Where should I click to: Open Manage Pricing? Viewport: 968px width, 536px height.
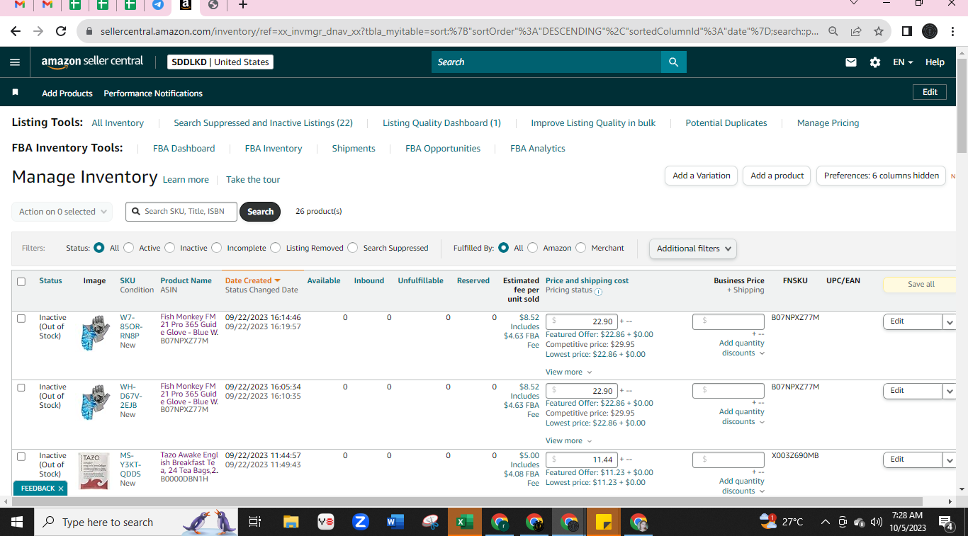[828, 123]
